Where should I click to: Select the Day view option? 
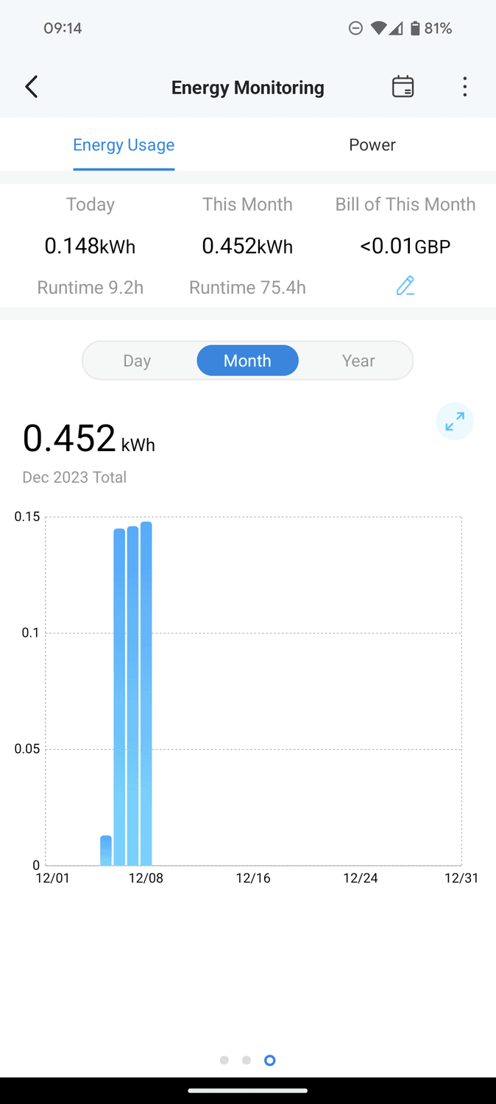[x=137, y=361]
